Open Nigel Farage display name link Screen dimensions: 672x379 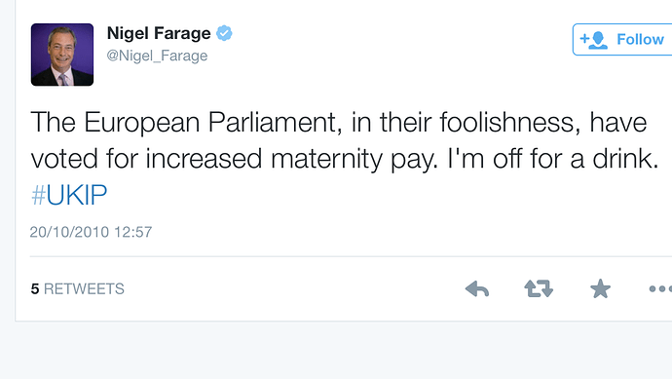pyautogui.click(x=159, y=33)
